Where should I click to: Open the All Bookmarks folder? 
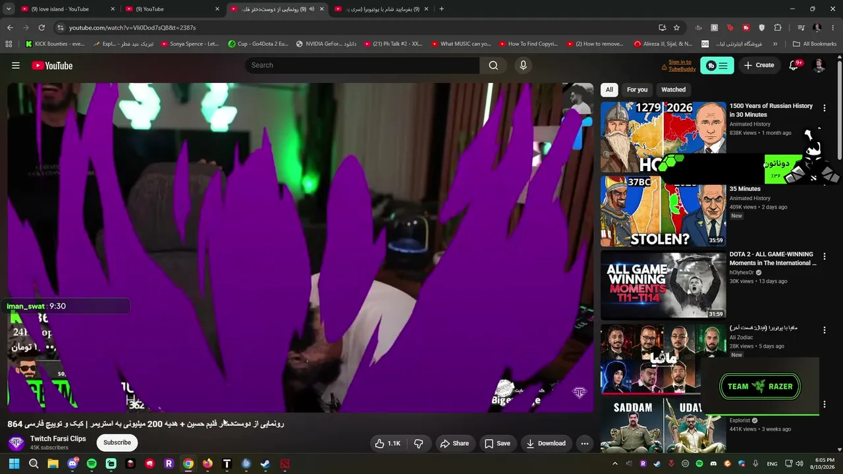tap(815, 44)
